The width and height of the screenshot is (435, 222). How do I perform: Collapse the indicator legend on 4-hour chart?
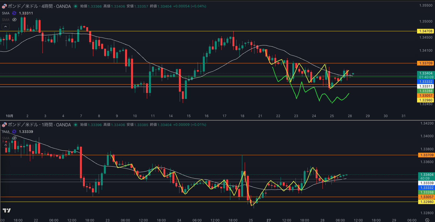click(5, 26)
